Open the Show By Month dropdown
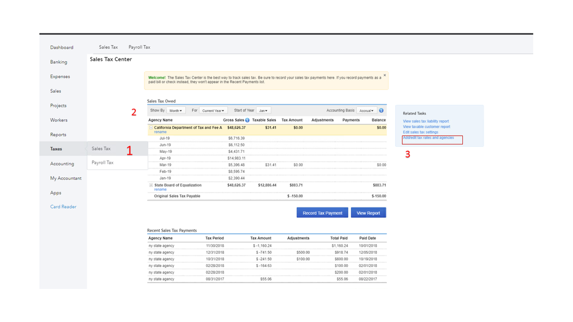The height and width of the screenshot is (322, 573). coord(176,111)
